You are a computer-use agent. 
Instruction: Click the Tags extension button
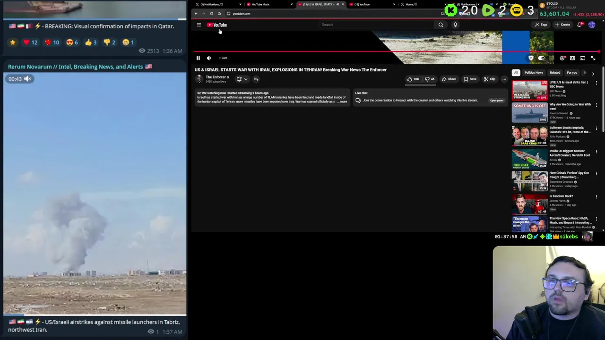(541, 25)
